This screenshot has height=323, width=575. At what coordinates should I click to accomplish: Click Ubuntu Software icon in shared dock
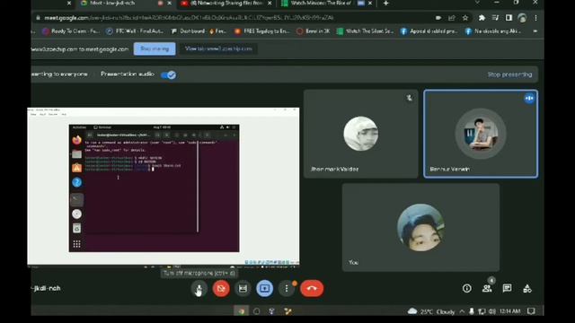[76, 168]
